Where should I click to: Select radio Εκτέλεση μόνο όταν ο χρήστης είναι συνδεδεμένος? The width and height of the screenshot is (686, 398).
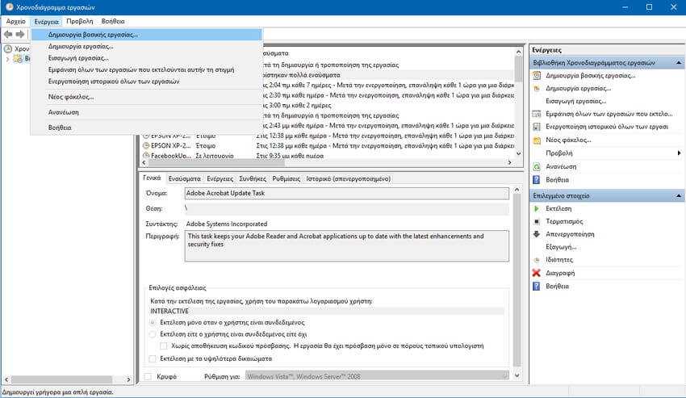click(153, 322)
